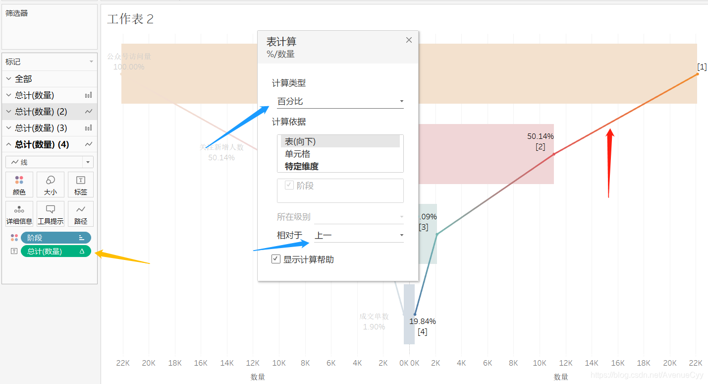The image size is (708, 384).
Task: Toggle the 显示计算帮助 checkbox
Action: [x=276, y=259]
